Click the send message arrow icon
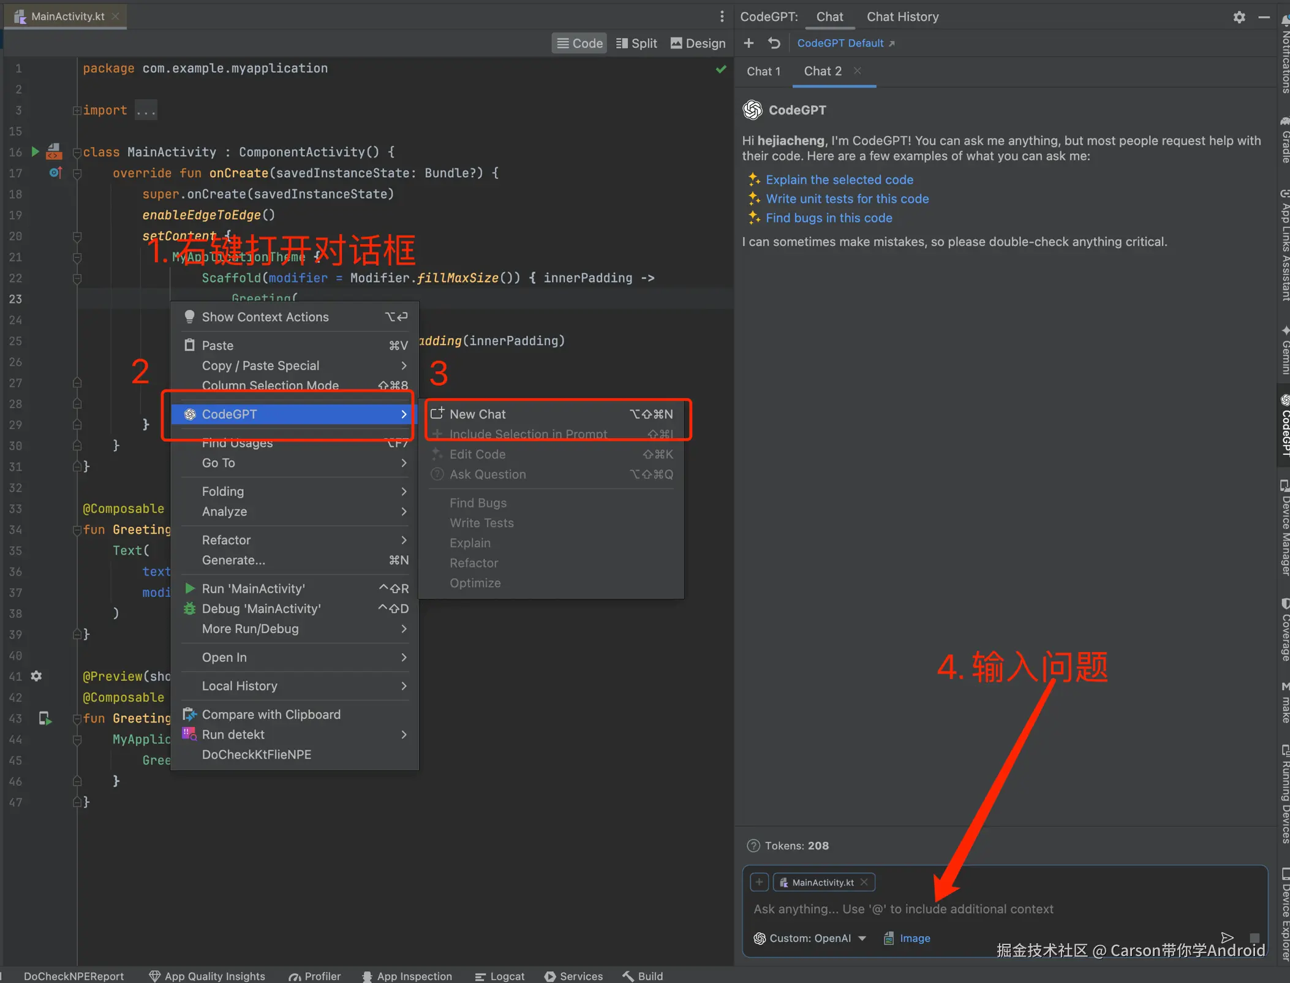 pyautogui.click(x=1227, y=937)
